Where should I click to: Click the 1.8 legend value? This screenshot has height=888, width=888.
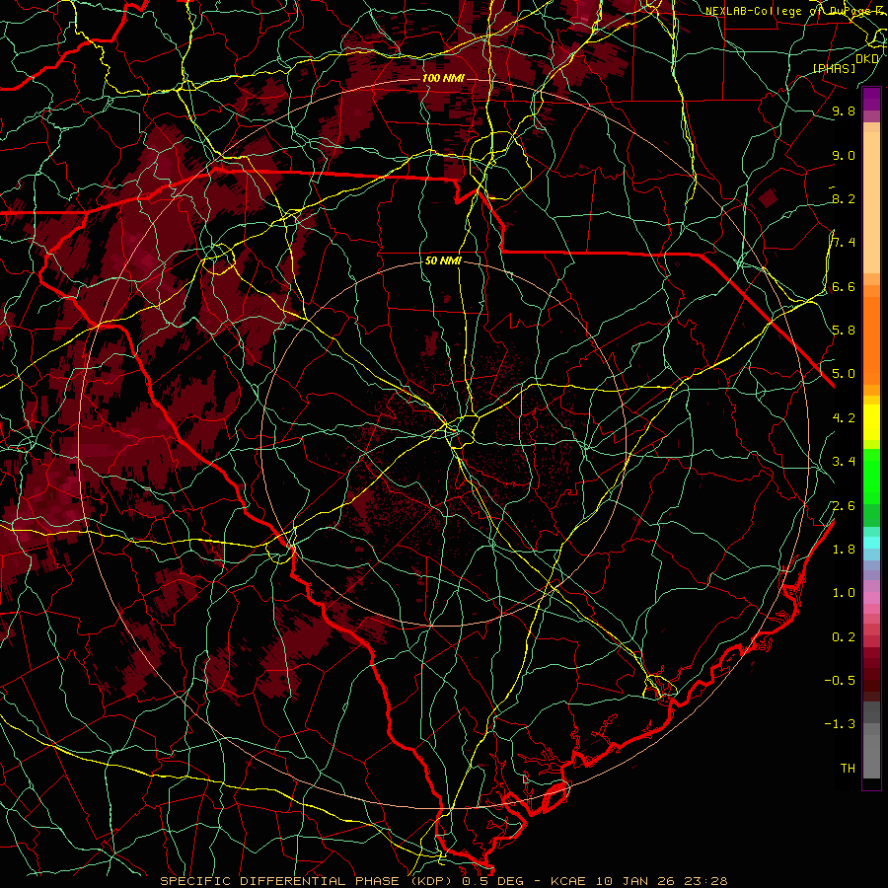(x=844, y=550)
